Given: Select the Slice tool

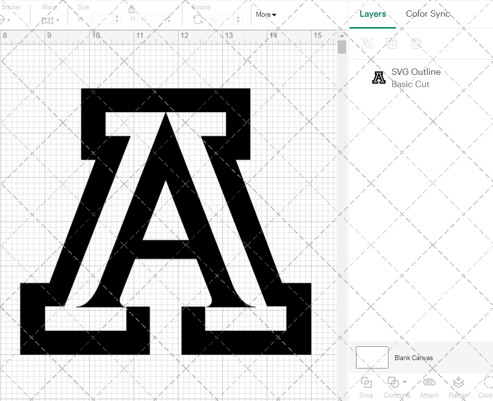Looking at the screenshot, I should click(x=366, y=387).
